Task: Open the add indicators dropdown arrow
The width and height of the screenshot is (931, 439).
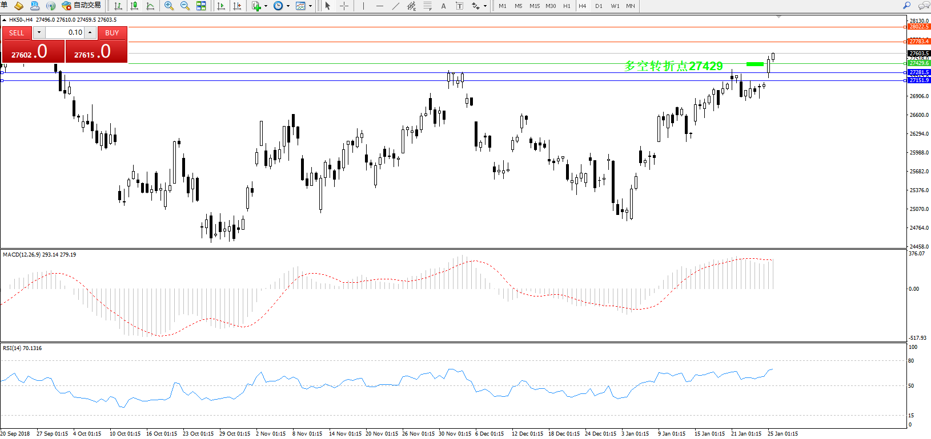Action: tap(266, 6)
